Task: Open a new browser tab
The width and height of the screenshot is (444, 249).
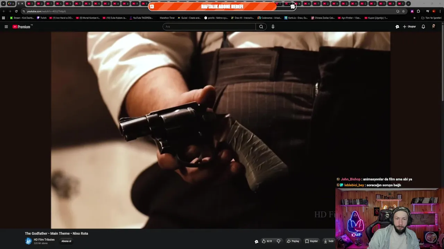Action: 408,3
